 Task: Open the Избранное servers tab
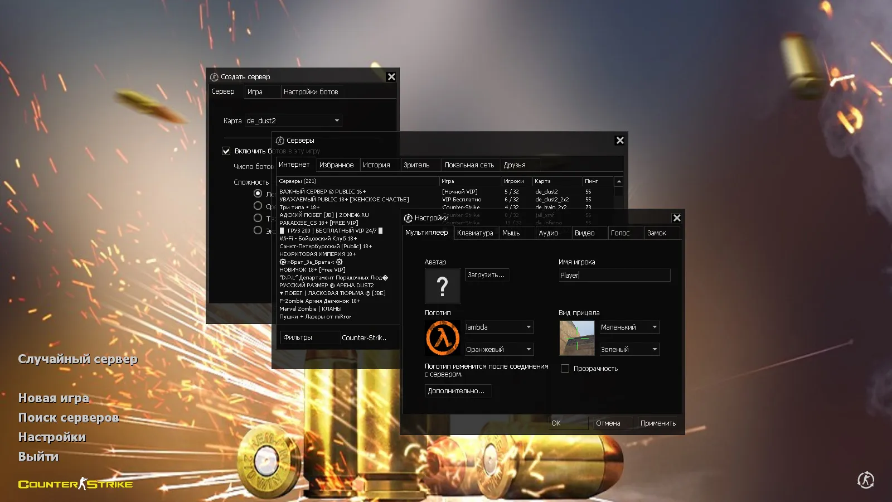(336, 165)
